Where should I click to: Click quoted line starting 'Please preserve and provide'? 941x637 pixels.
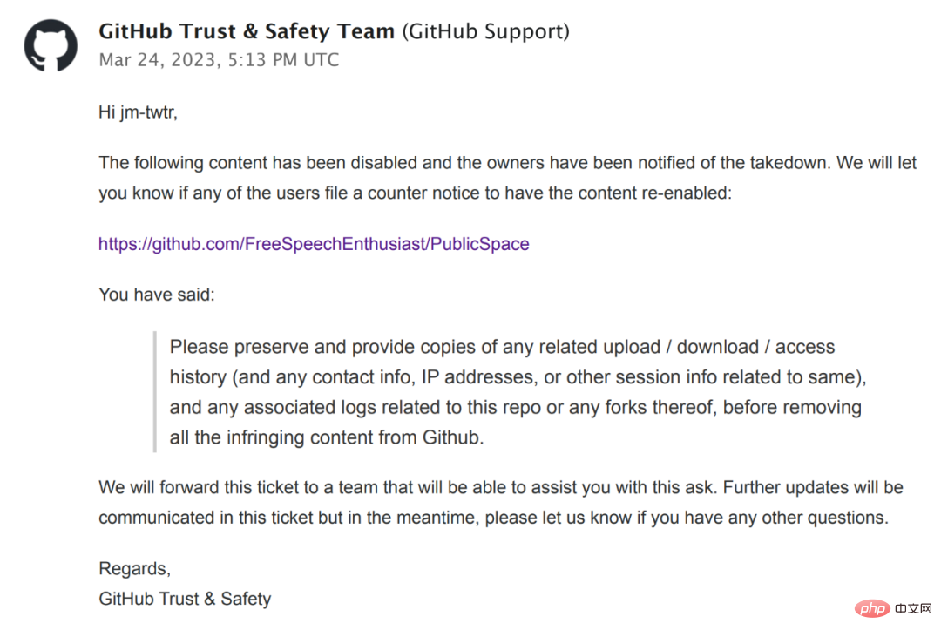[503, 347]
